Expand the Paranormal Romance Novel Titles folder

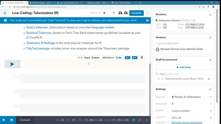point(159,79)
